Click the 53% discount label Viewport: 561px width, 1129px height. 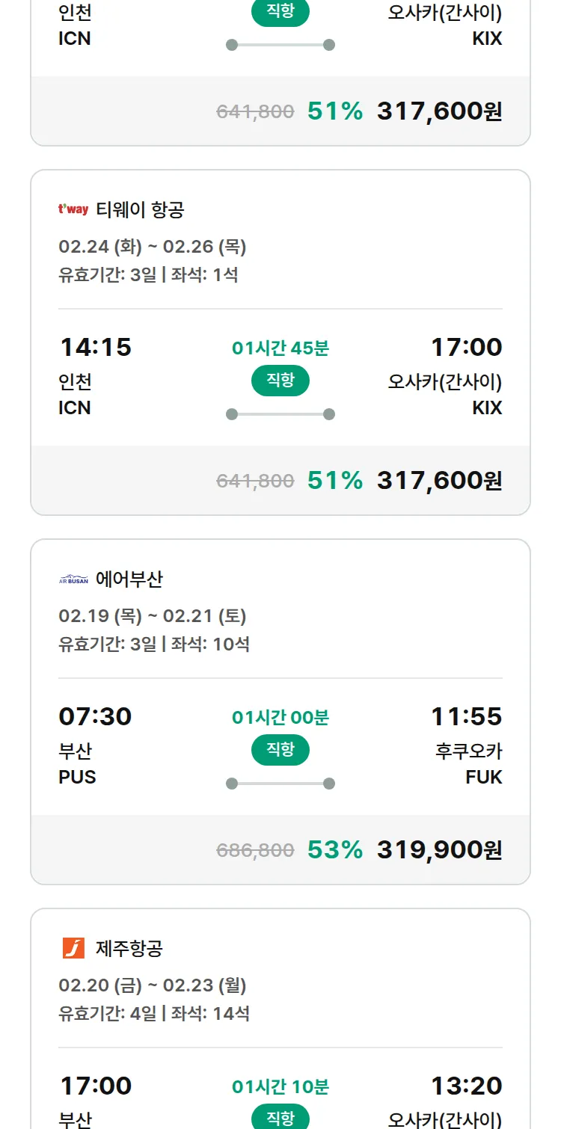[x=334, y=850]
